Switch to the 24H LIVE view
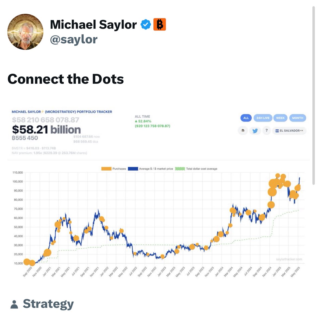This screenshot has width=317, height=313. 262,118
